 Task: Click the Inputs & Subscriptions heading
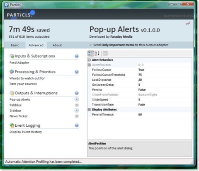click(35, 56)
